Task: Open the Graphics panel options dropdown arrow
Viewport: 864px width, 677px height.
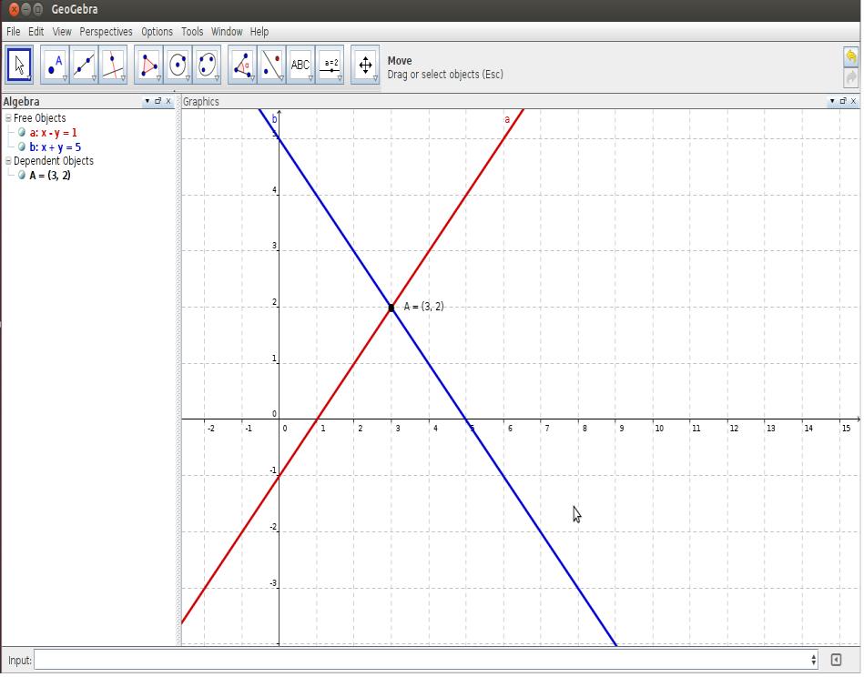Action: [x=832, y=101]
